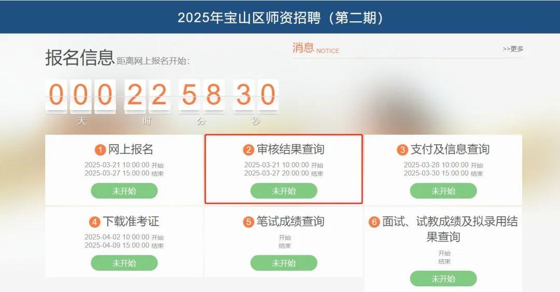Viewport: 560px width, 292px height.
Task: Open the 下载准考证 heading
Action: (x=131, y=221)
